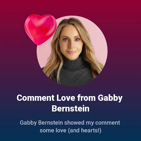Click 'my comment' in the subtitle
This screenshot has width=141, height=141.
pyautogui.click(x=103, y=123)
